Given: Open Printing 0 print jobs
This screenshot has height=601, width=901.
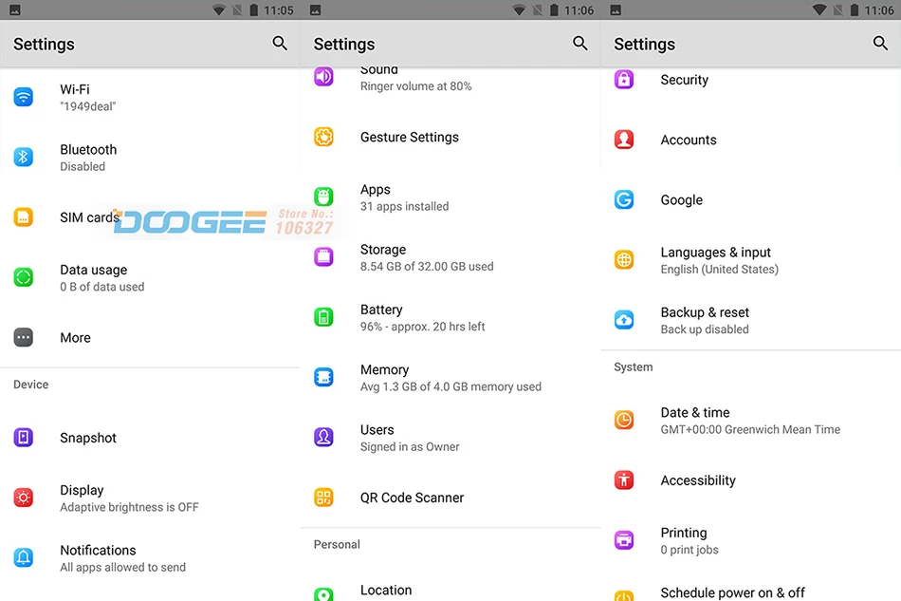Looking at the screenshot, I should click(x=750, y=540).
